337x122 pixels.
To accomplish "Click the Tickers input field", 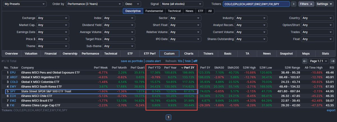I will click(256, 4).
